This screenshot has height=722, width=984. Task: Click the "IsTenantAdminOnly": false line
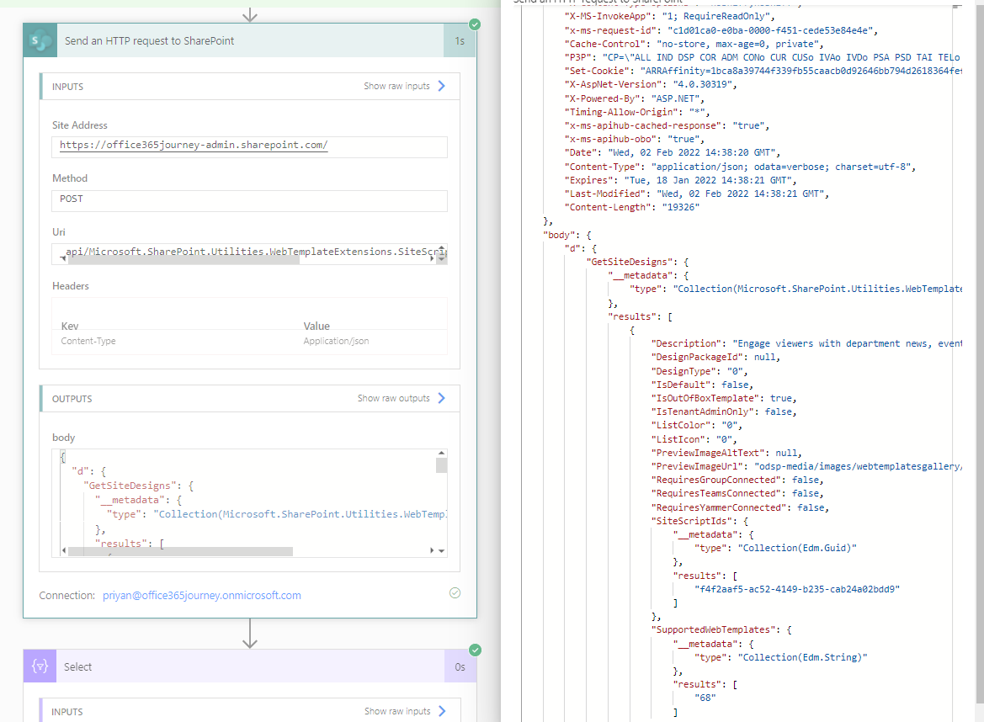pyautogui.click(x=724, y=412)
